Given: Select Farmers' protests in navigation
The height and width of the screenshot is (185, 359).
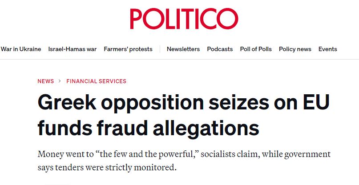Looking at the screenshot, I should (x=128, y=49).
